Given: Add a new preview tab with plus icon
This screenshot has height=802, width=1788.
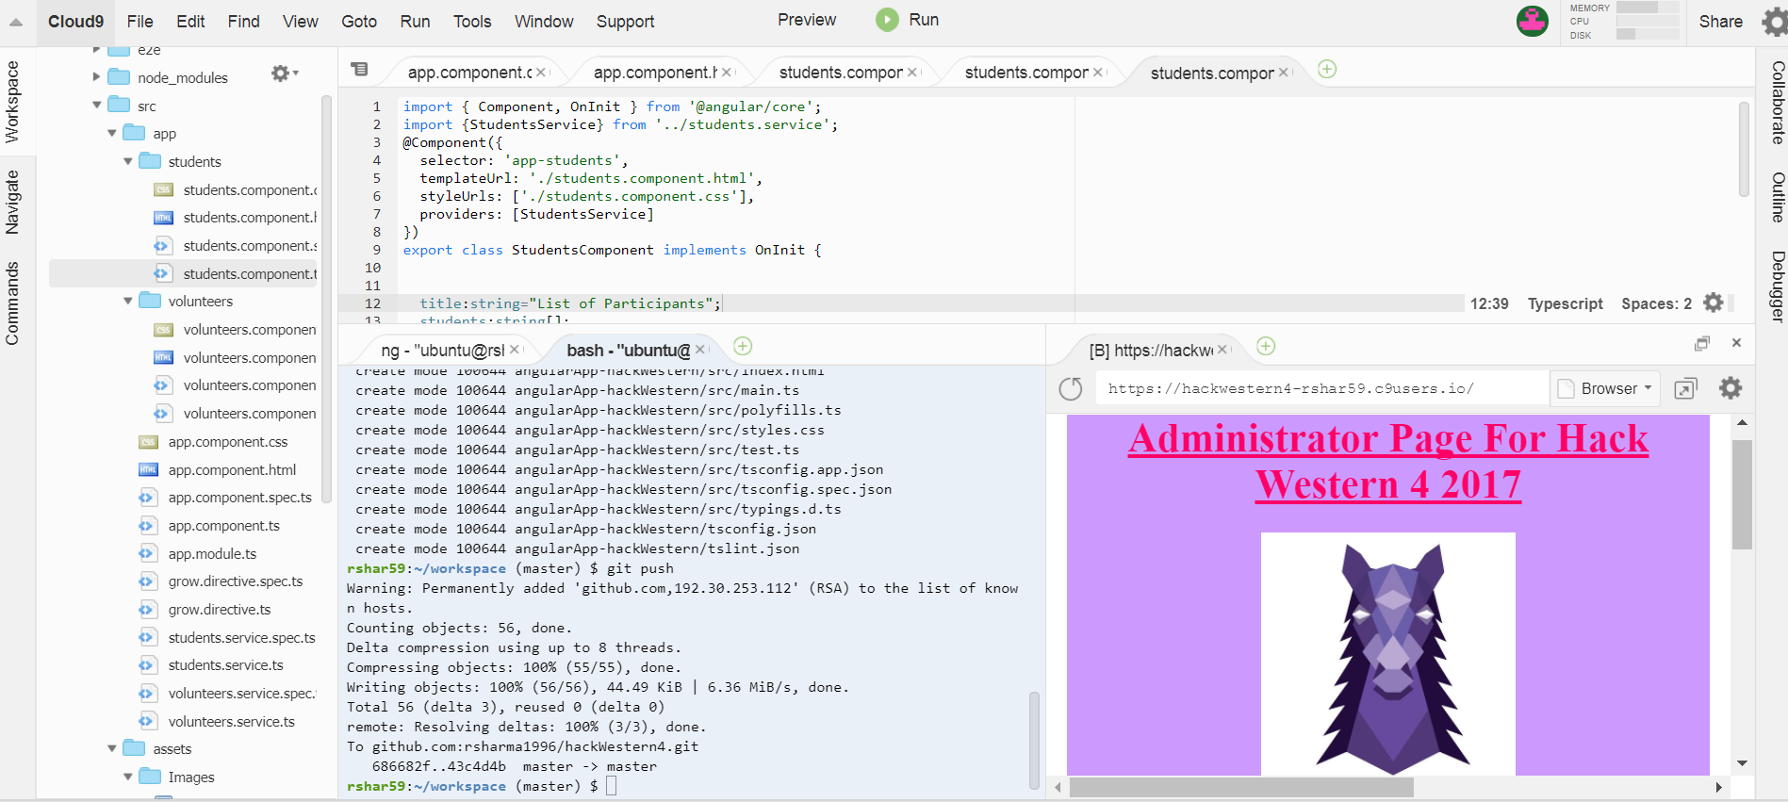Looking at the screenshot, I should point(1266,346).
